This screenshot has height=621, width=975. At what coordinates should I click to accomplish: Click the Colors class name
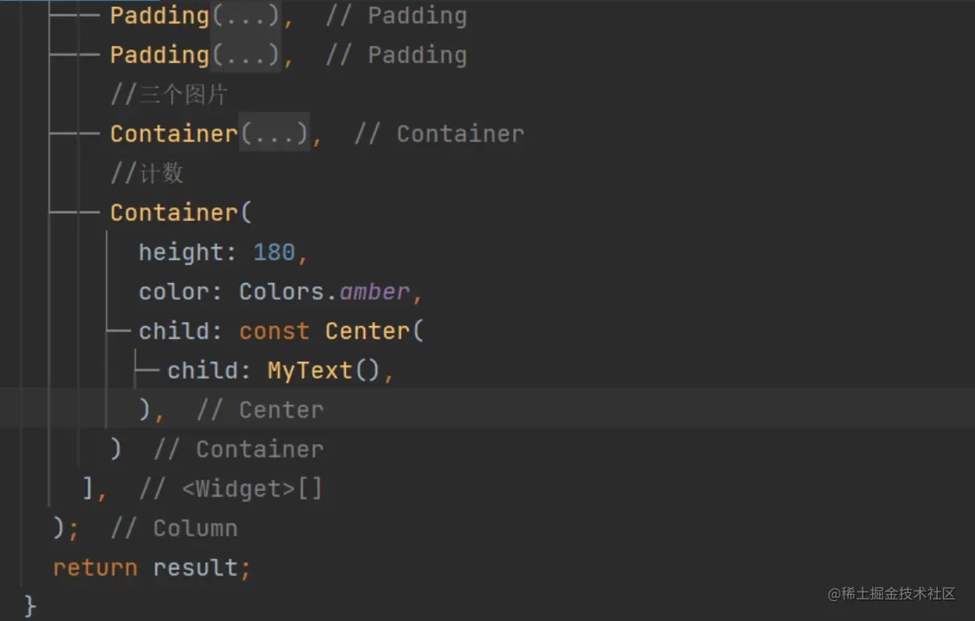coord(281,291)
